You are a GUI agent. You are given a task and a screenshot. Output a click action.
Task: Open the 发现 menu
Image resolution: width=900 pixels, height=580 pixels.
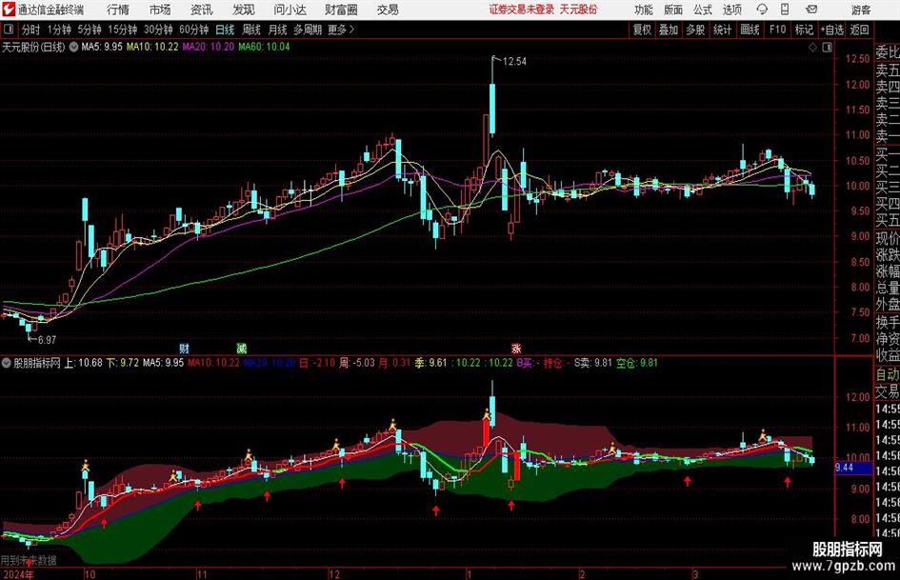[244, 10]
